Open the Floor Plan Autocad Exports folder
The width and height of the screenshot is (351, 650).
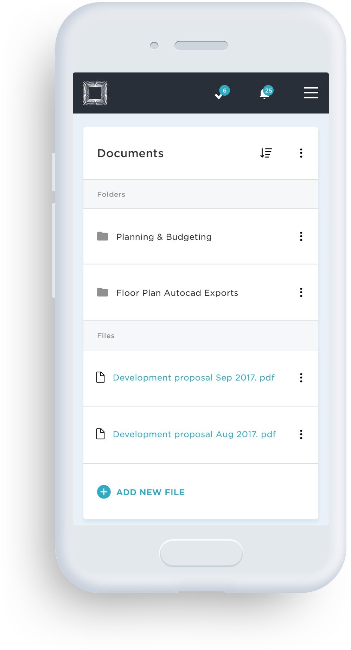point(177,292)
